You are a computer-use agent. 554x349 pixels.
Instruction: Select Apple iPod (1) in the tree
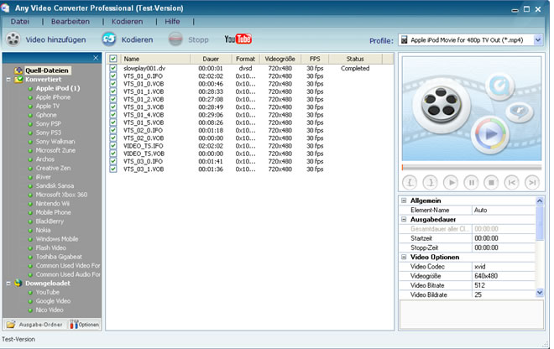(58, 88)
